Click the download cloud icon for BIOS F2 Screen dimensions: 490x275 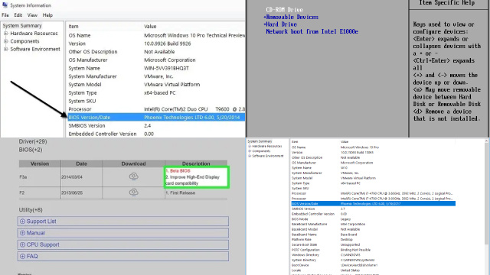133,192
